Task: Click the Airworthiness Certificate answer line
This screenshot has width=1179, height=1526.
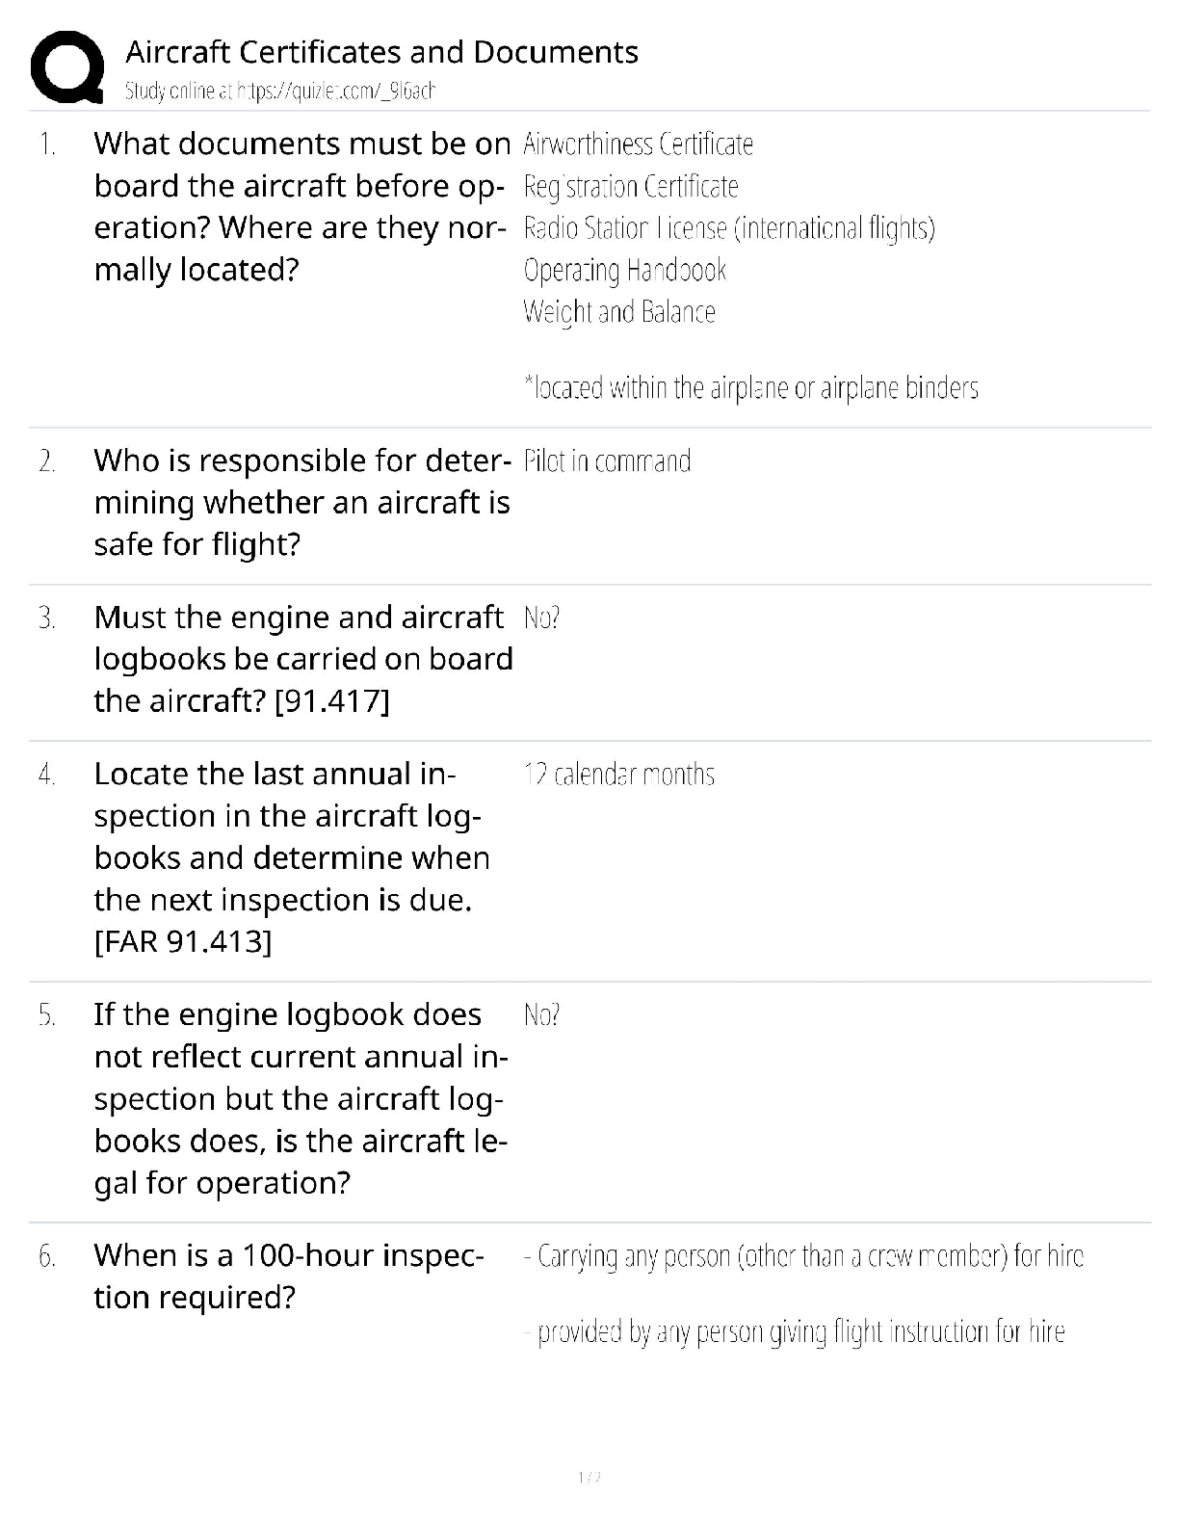Action: tap(638, 145)
